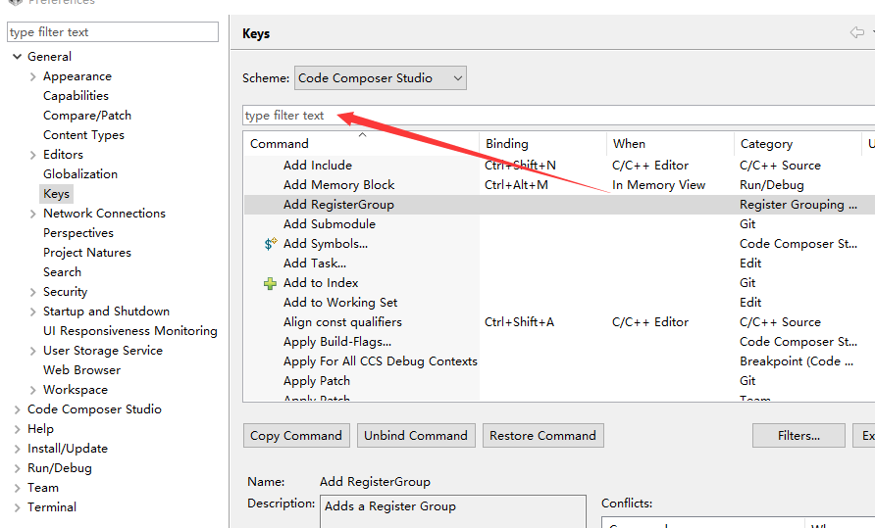Select Compare/Patch preferences

pyautogui.click(x=87, y=116)
